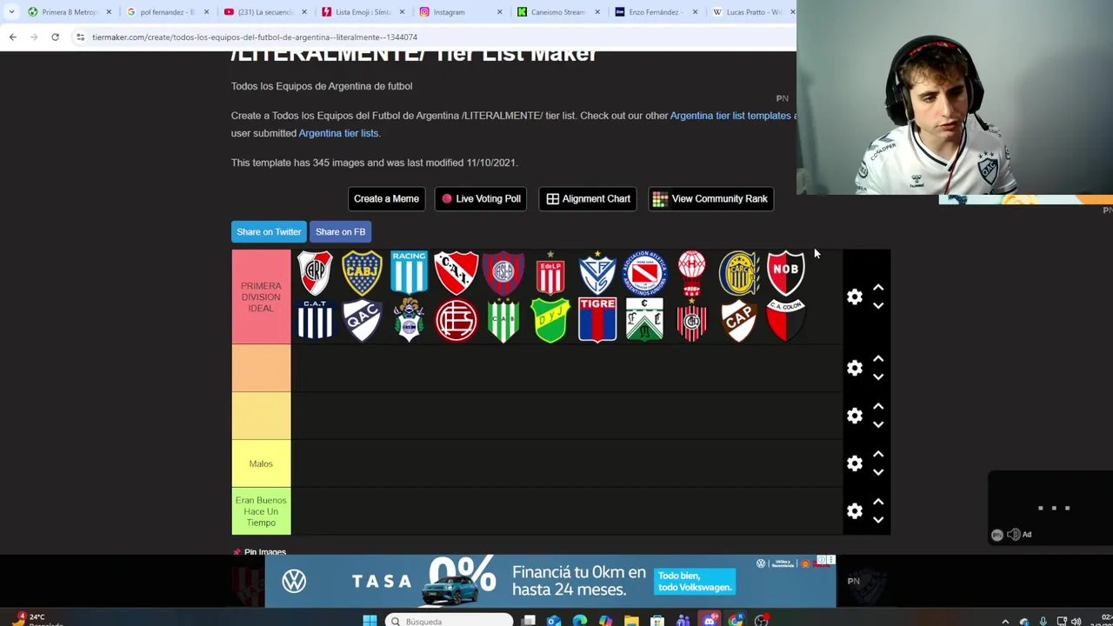This screenshot has height=626, width=1113.
Task: Open Windows Start menu
Action: click(370, 621)
